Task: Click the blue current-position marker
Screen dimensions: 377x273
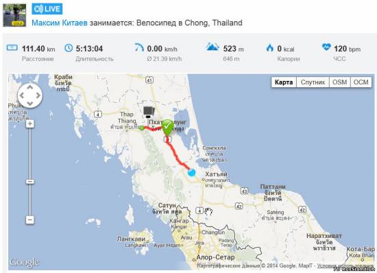Action: click(x=192, y=172)
